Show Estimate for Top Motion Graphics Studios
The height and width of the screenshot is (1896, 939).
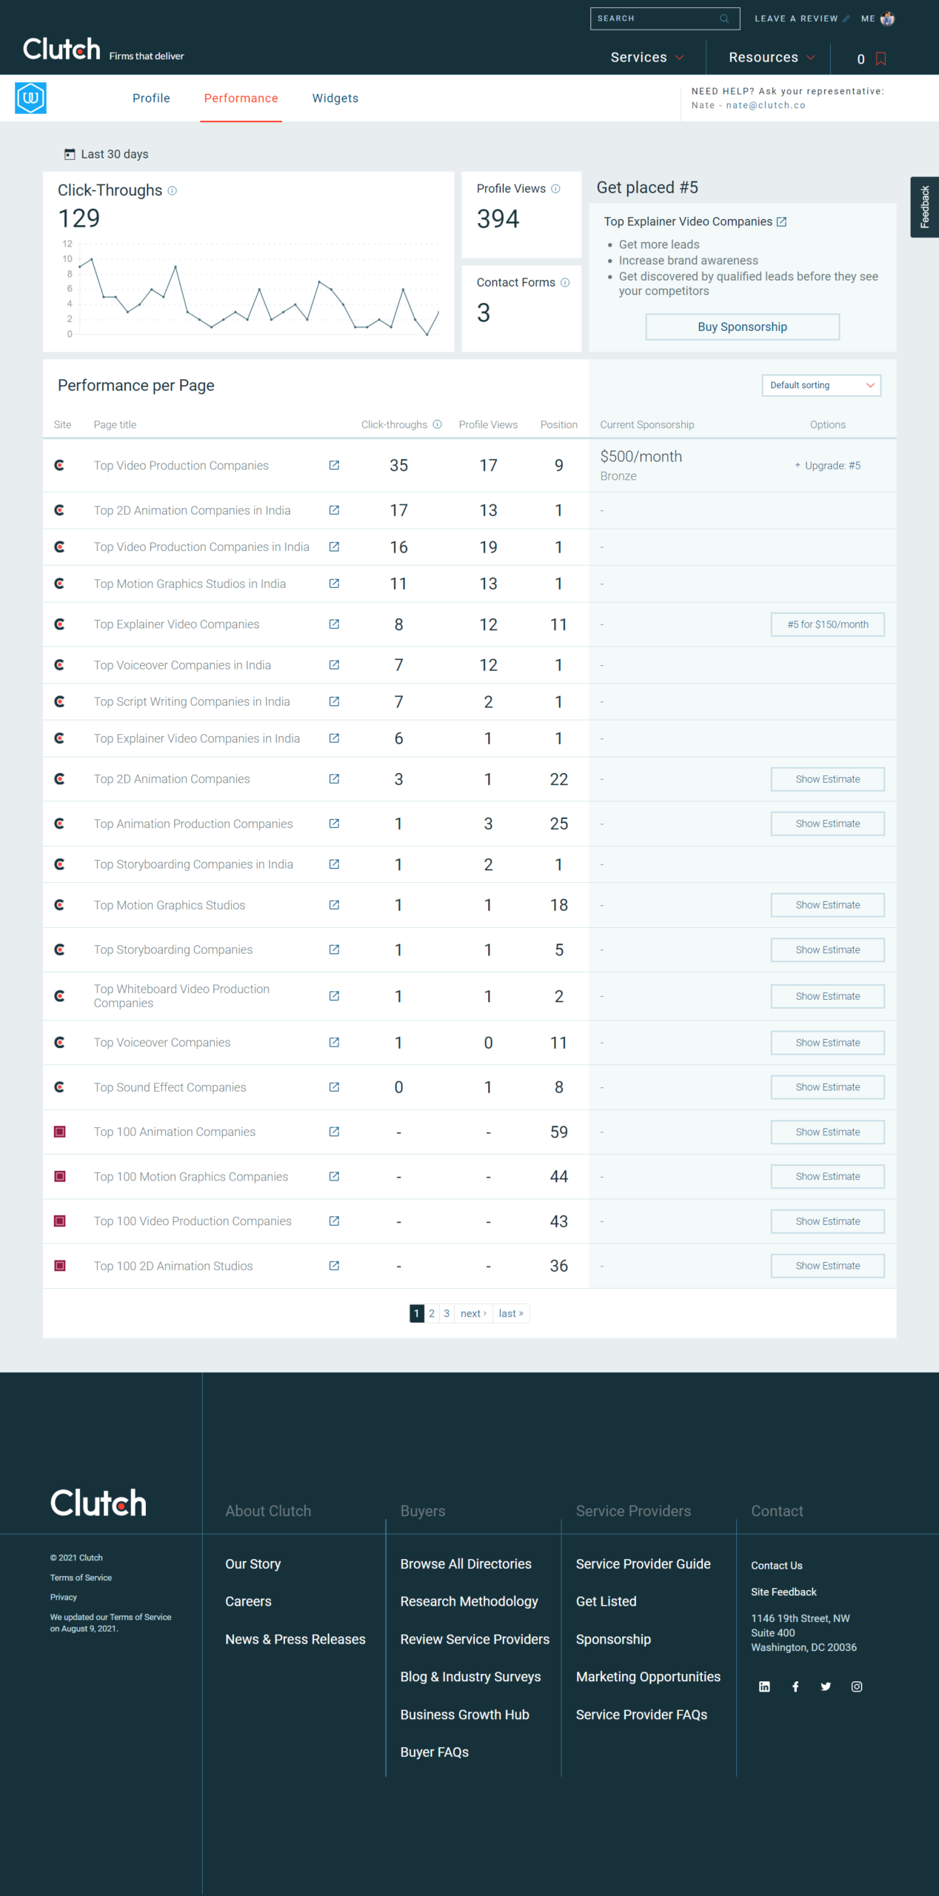click(827, 905)
